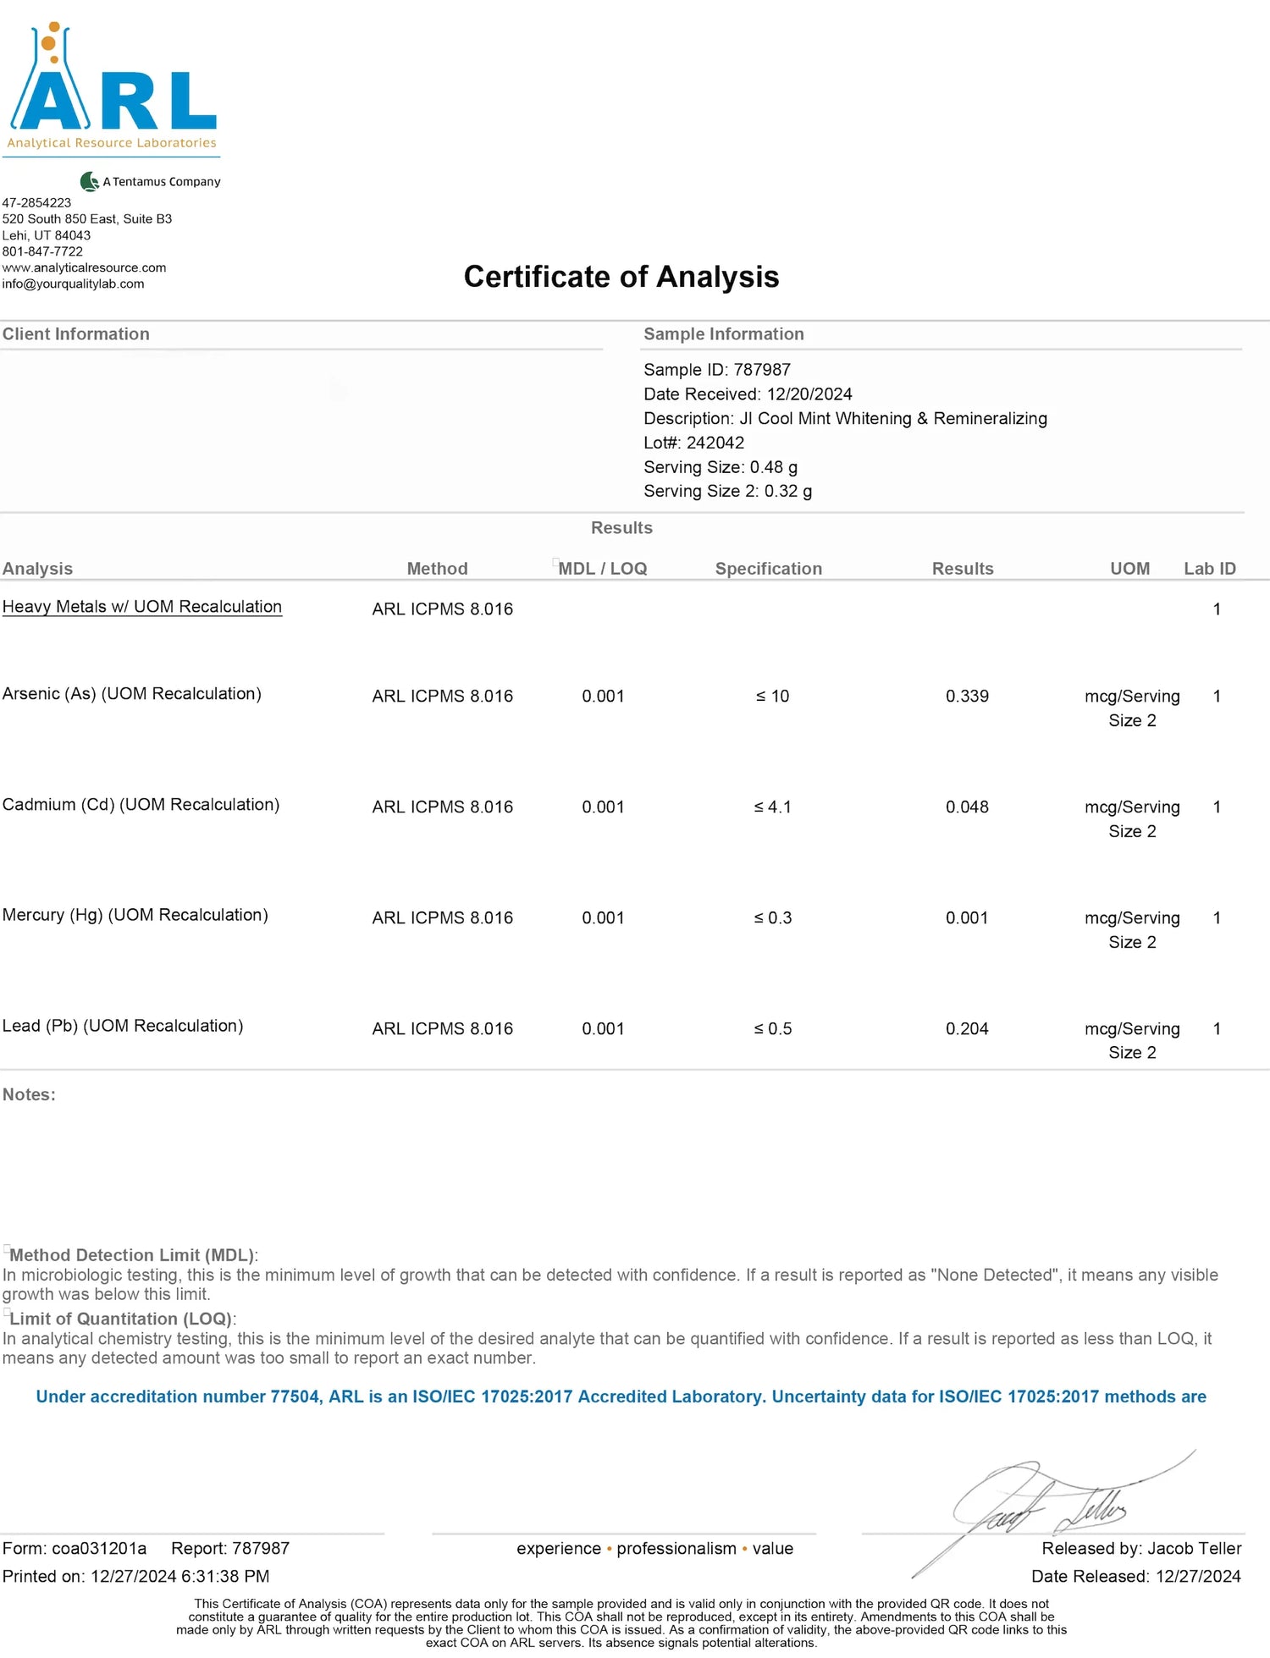Click the blue ISO/IEC 17025:2017 accreditation statement
This screenshot has width=1270, height=1658.
tap(621, 1396)
